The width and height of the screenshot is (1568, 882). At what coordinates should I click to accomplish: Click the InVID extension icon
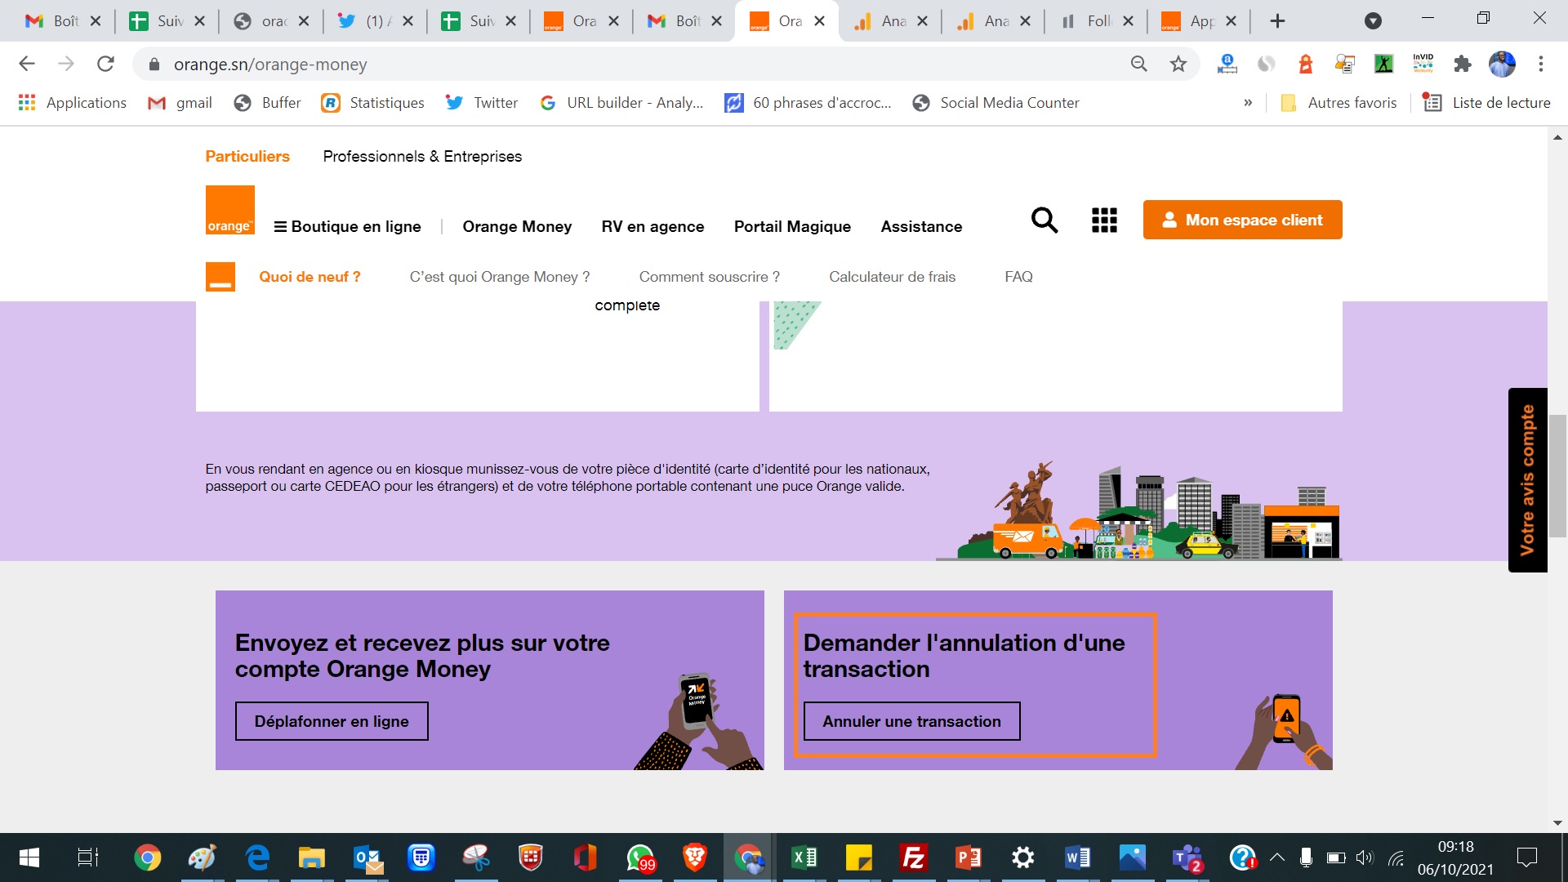point(1423,64)
